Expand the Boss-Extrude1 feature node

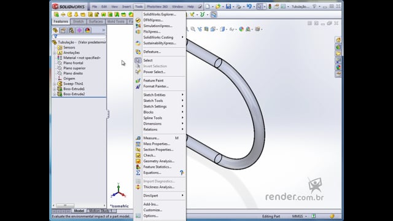point(55,89)
